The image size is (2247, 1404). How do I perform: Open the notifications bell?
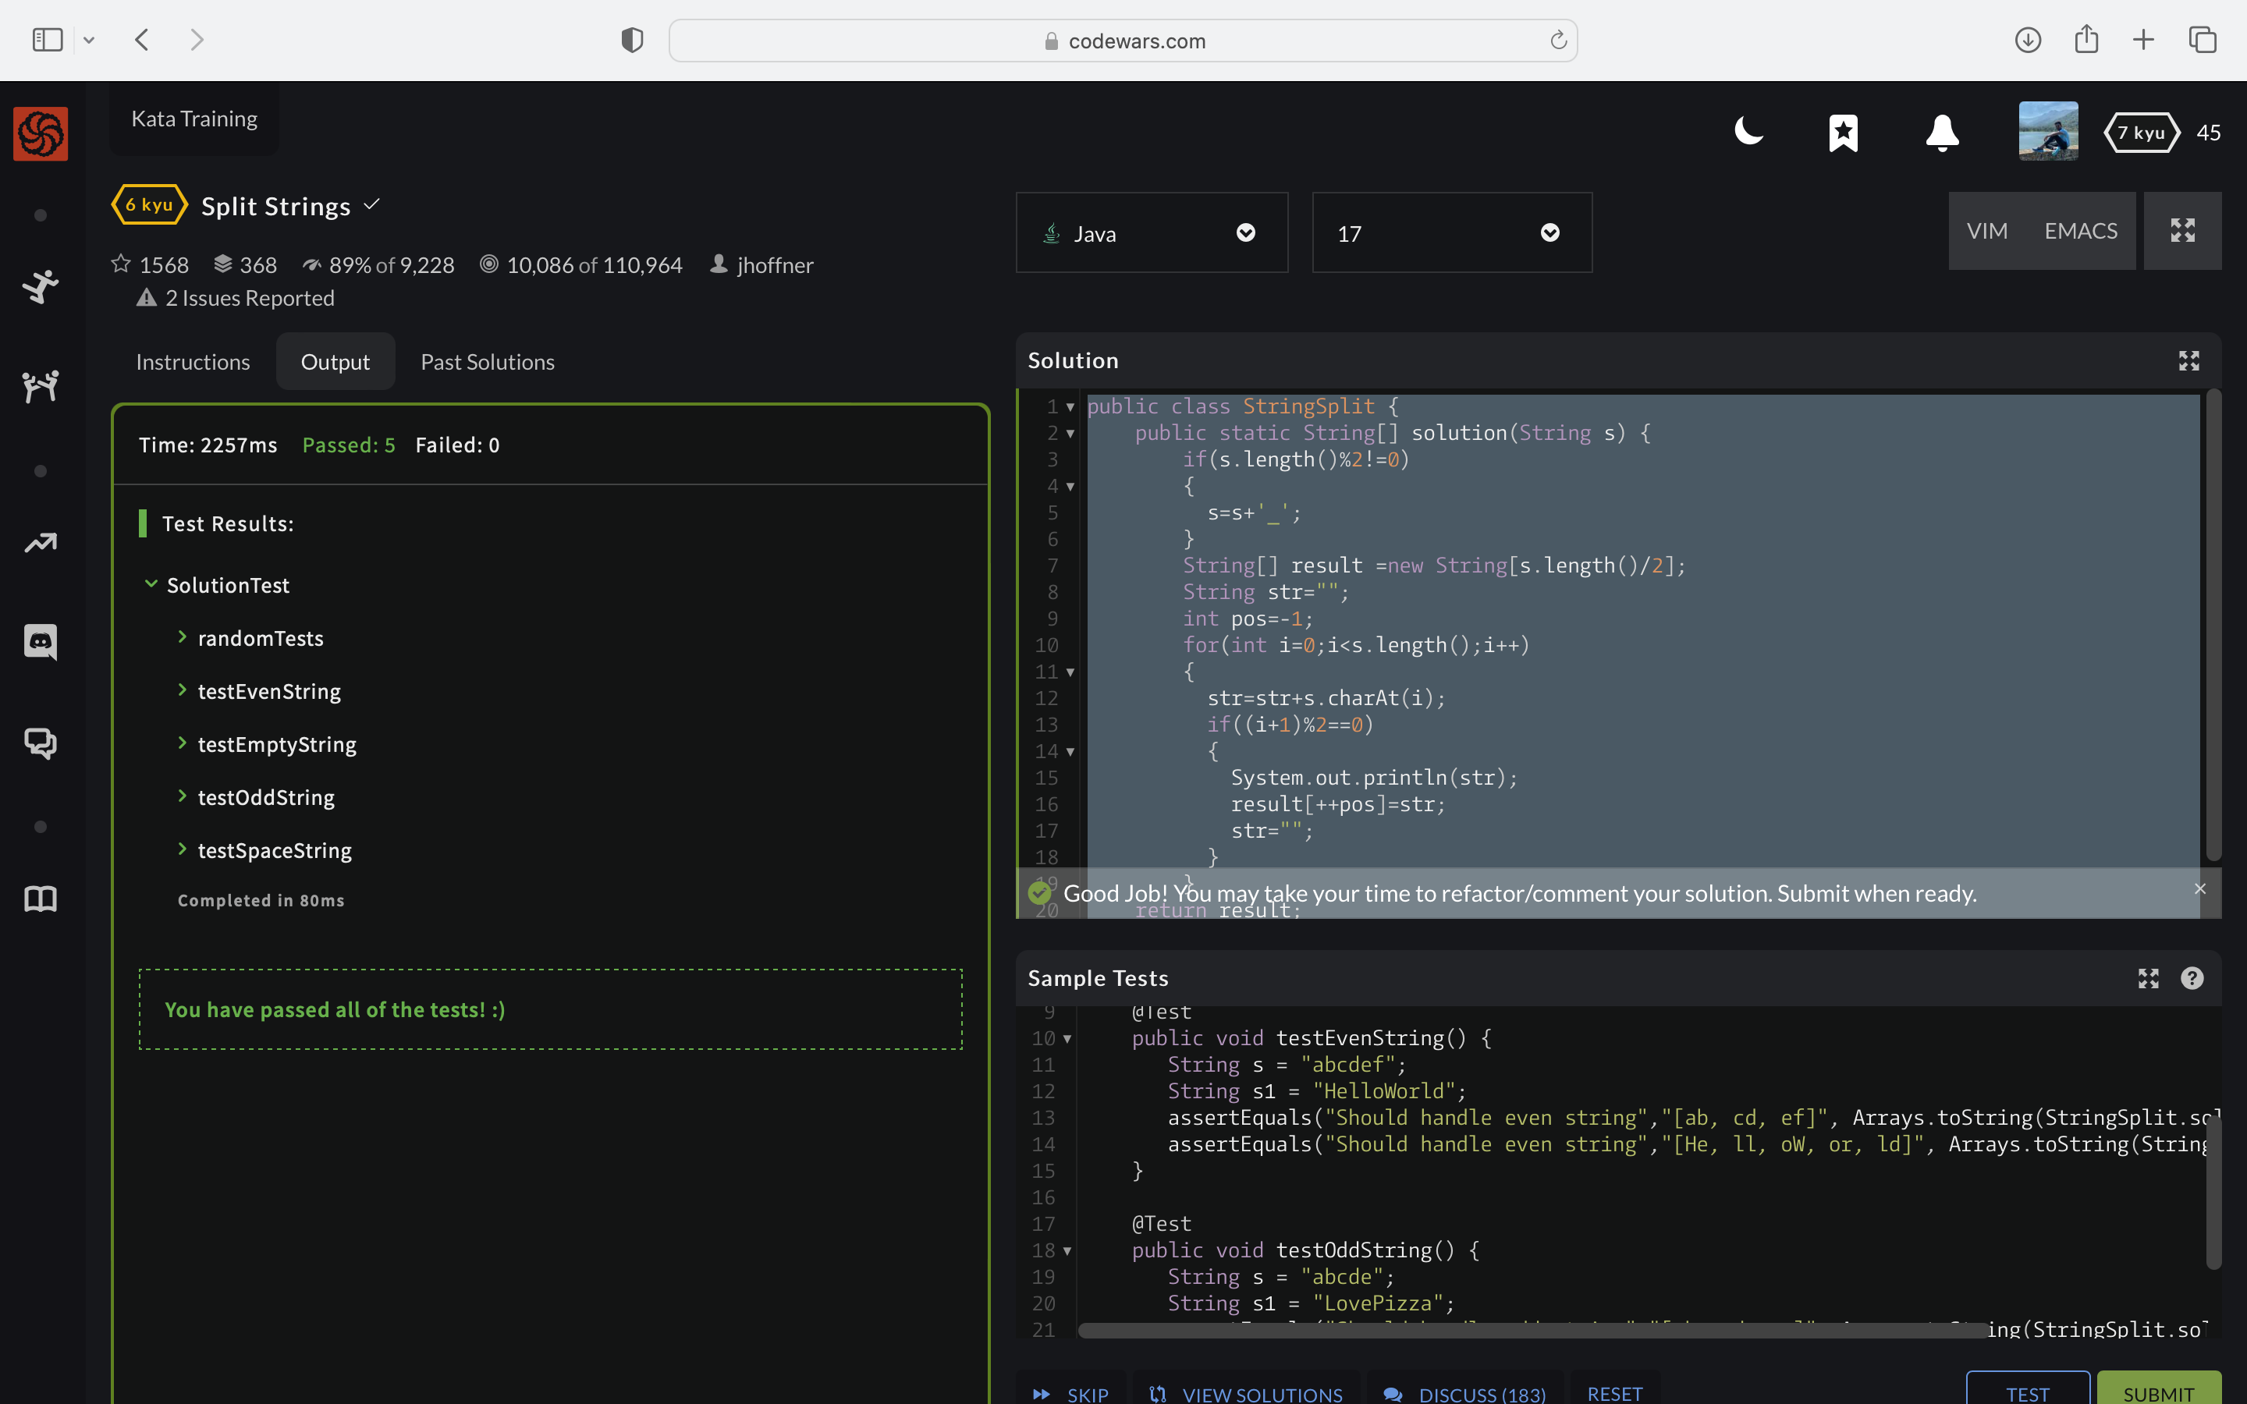tap(1941, 132)
